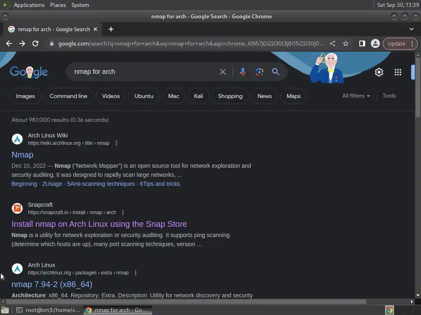Switch to News results
Viewport: 421px width, 315px height.
pyautogui.click(x=264, y=96)
